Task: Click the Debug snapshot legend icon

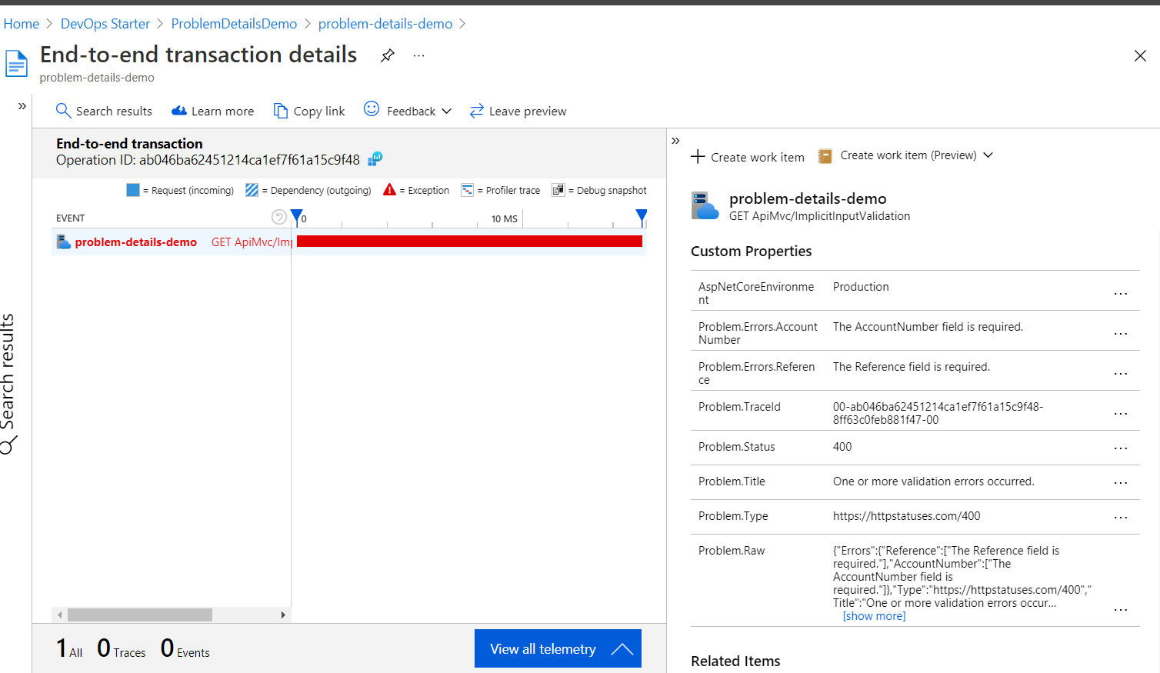Action: point(558,190)
